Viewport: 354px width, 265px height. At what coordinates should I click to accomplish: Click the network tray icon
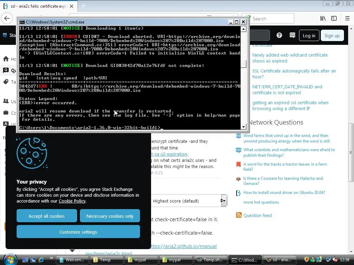tap(328, 259)
